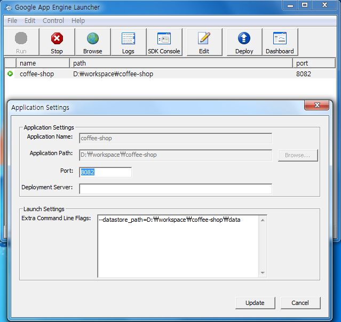Close the Application Settings dialog

(316, 105)
